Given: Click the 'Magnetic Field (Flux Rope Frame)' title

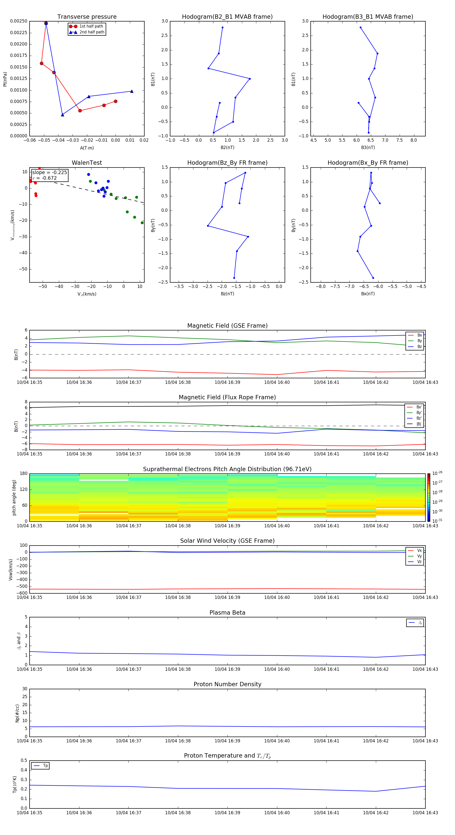Looking at the screenshot, I should coord(227,398).
